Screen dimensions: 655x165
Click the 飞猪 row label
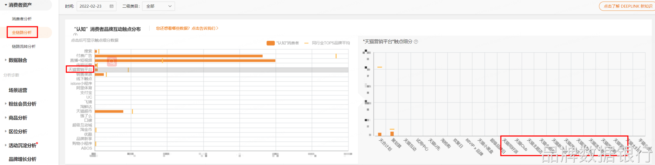88,102
